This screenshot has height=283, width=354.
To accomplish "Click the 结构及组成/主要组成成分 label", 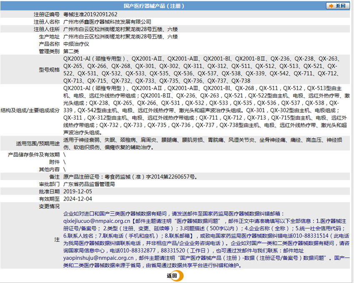I will (30, 110).
